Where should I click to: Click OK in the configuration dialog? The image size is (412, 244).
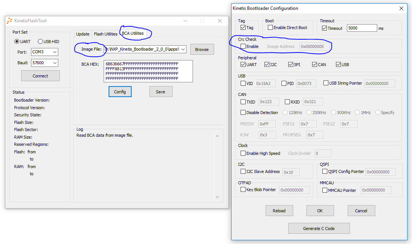tap(320, 211)
